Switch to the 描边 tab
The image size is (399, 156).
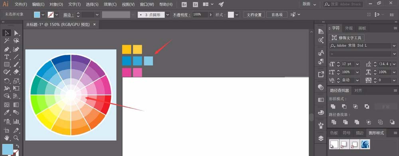tap(359, 133)
